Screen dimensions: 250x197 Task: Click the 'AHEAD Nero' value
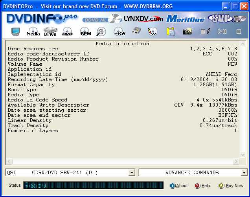coord(221,74)
